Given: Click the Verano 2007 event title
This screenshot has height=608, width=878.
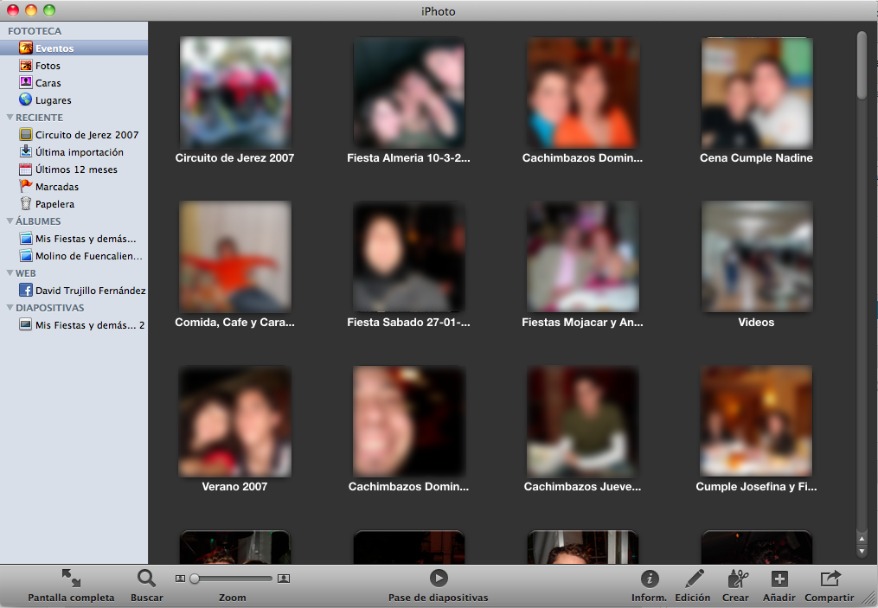Looking at the screenshot, I should 234,487.
